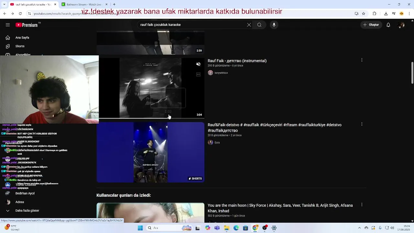Open Settings gear from the taskbar

274,228
